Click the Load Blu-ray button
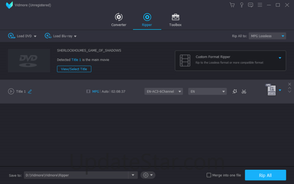 coord(58,36)
